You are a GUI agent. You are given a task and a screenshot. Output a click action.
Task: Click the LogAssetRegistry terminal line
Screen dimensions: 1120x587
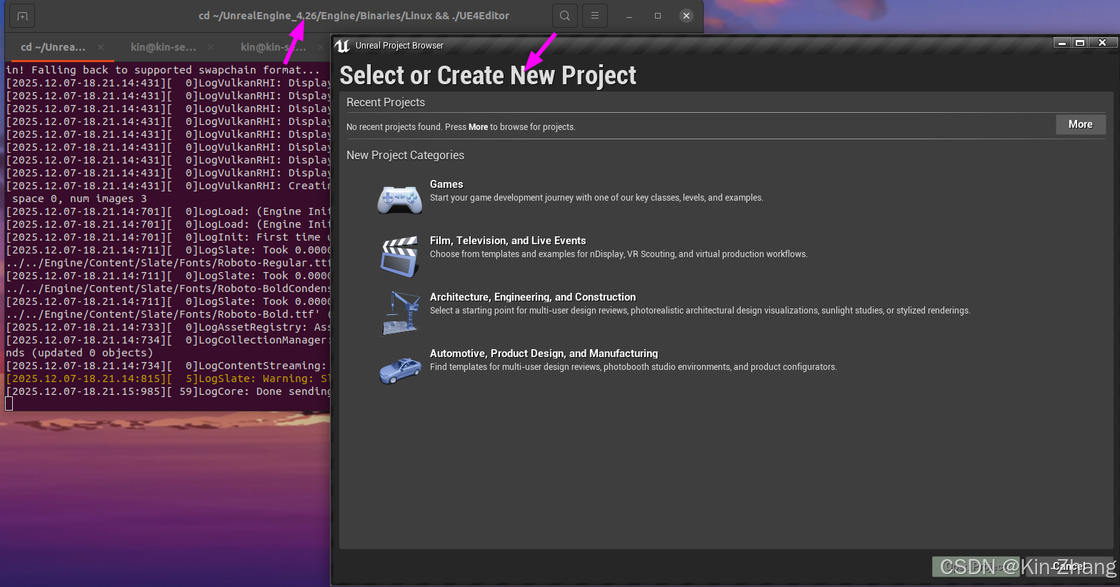pyautogui.click(x=167, y=327)
